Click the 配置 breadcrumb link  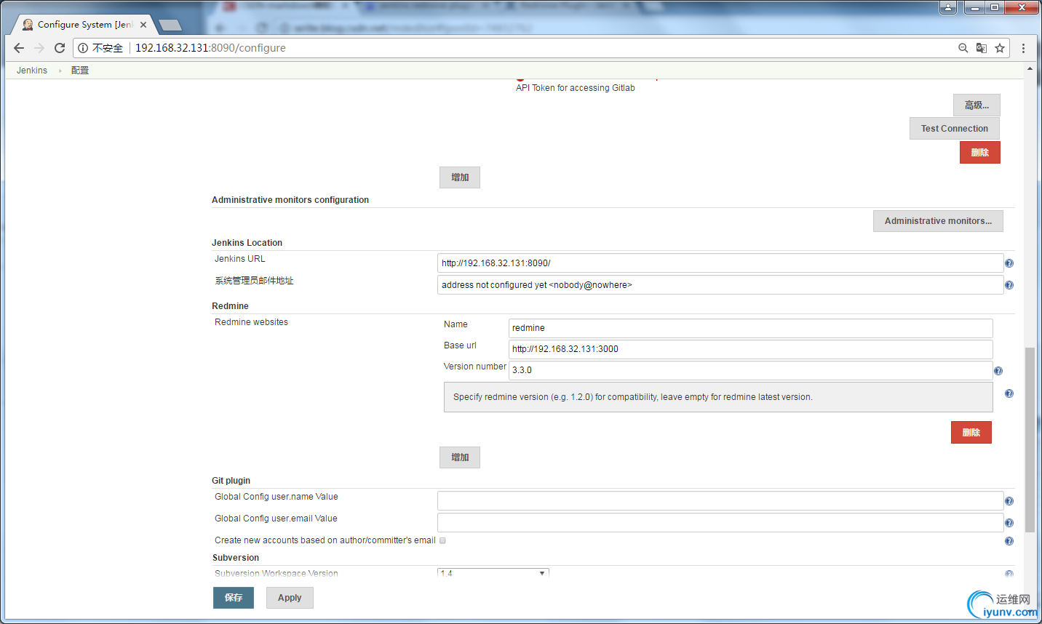(80, 71)
